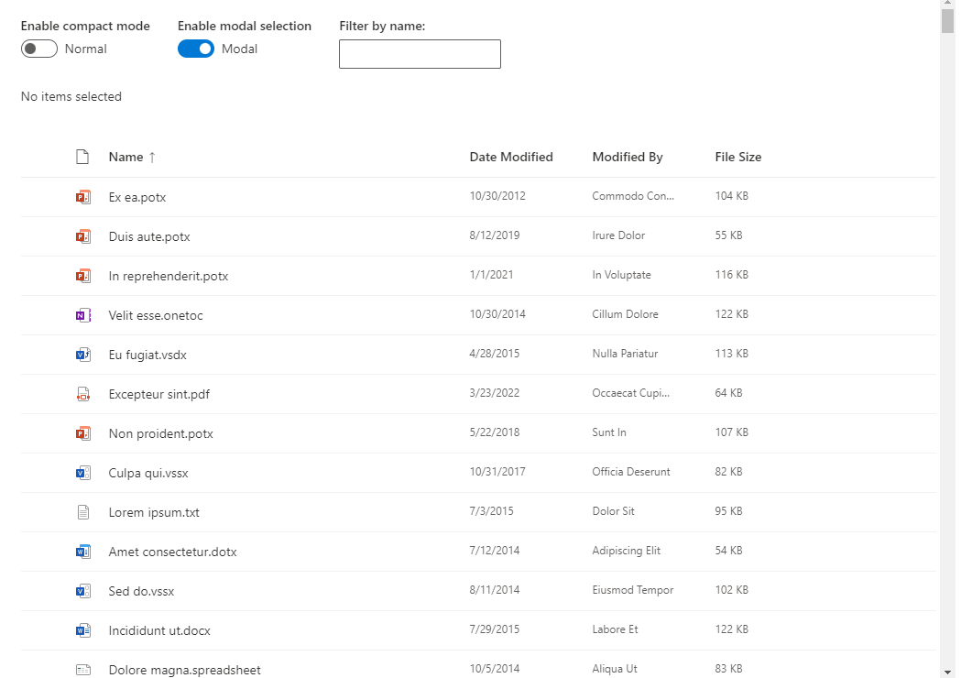Screen dimensions: 972x678
Task: Open the file Ex ea.potx
Action: click(x=137, y=197)
